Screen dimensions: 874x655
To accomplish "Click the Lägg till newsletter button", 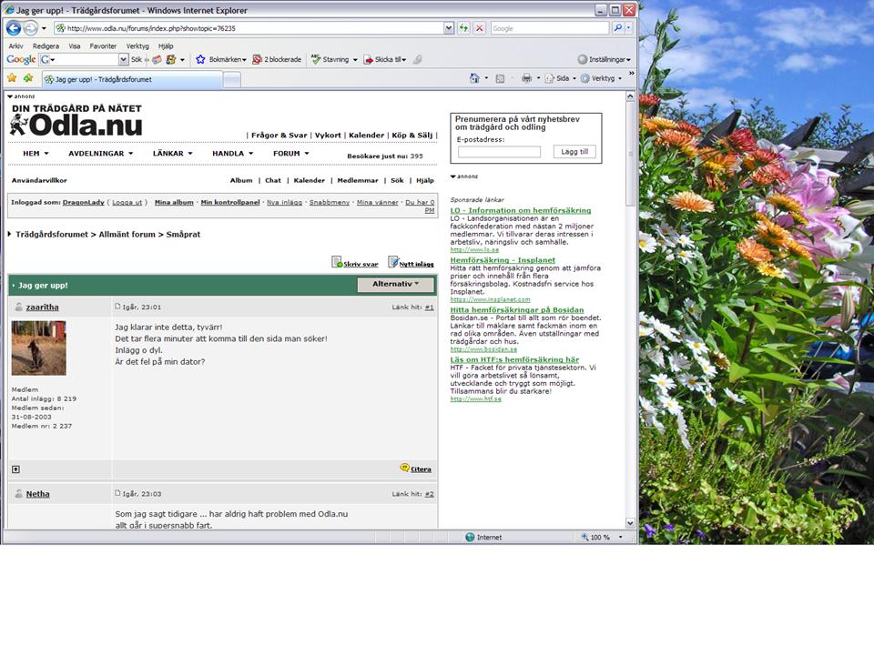I will pyautogui.click(x=574, y=152).
